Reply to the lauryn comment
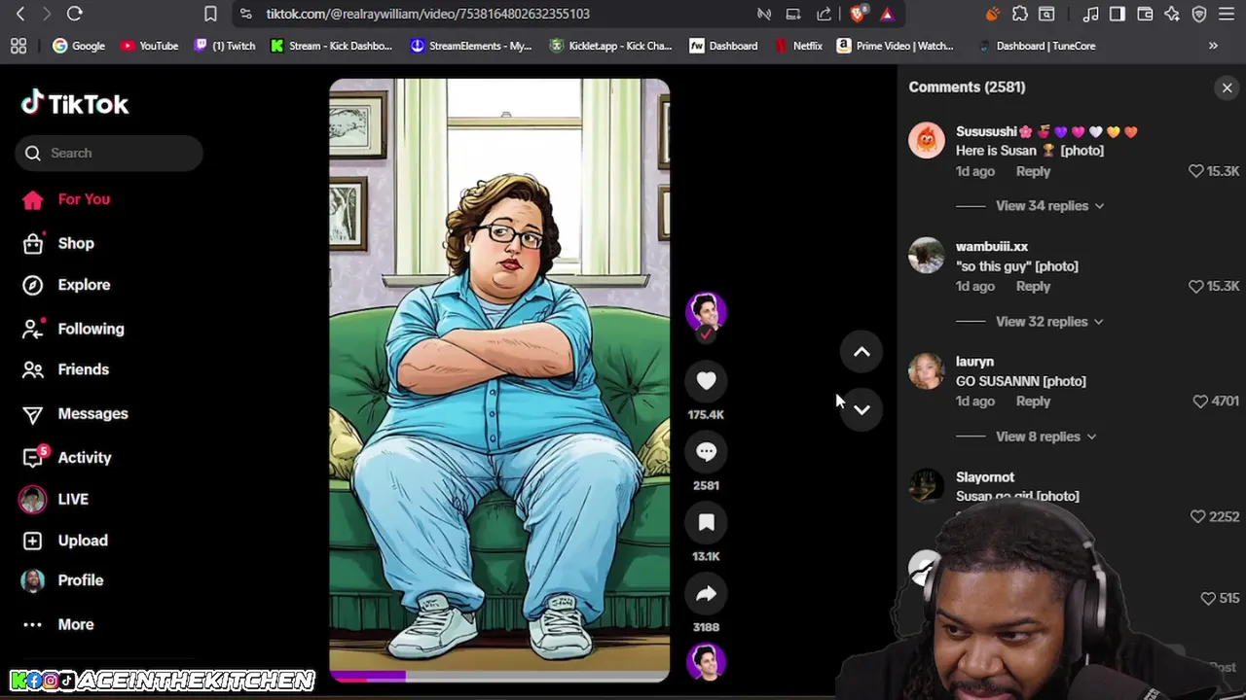This screenshot has height=700, width=1246. pyautogui.click(x=1033, y=401)
